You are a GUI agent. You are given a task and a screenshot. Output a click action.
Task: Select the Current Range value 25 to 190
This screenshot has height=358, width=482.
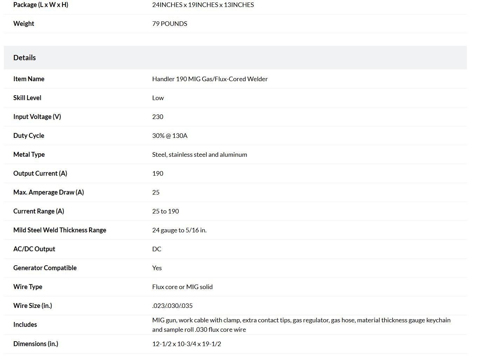point(166,211)
